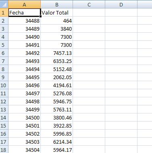Image resolution: width=152 pixels, height=153 pixels.
Task: Select cell with value 2062.05
Action: tap(57, 77)
